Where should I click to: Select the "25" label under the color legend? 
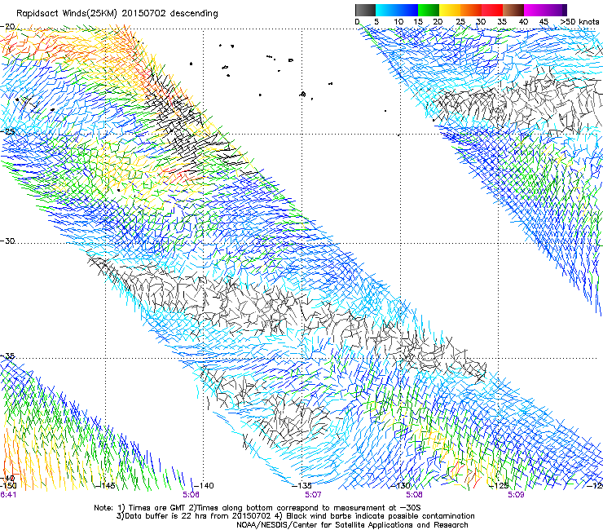460,22
